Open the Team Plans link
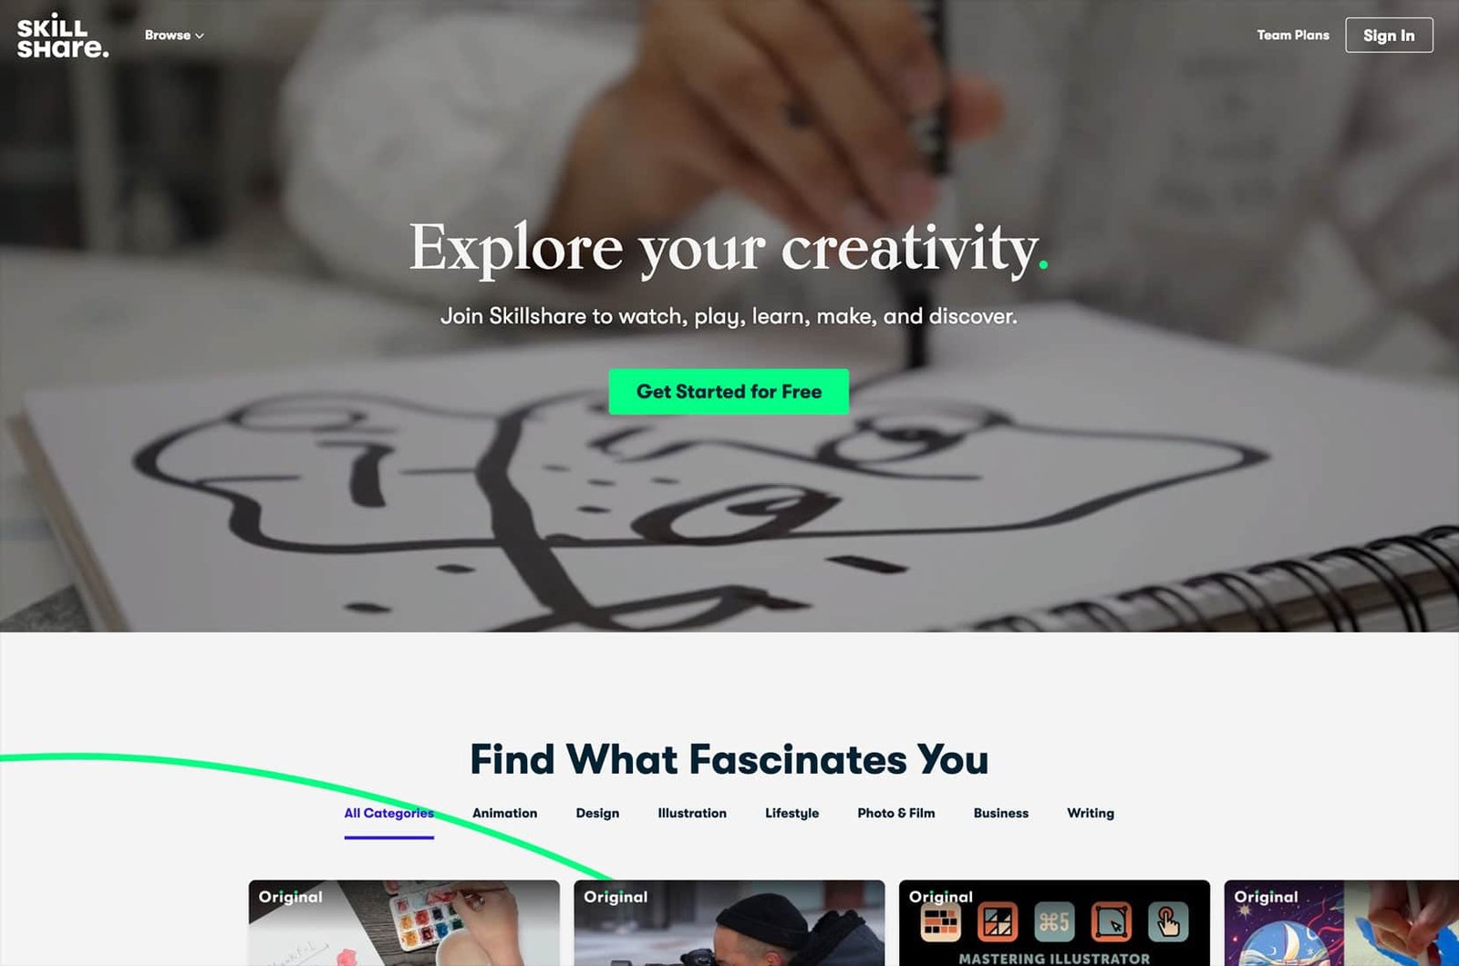 1292,35
